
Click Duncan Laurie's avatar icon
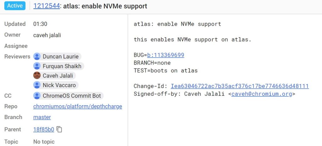click(37, 57)
